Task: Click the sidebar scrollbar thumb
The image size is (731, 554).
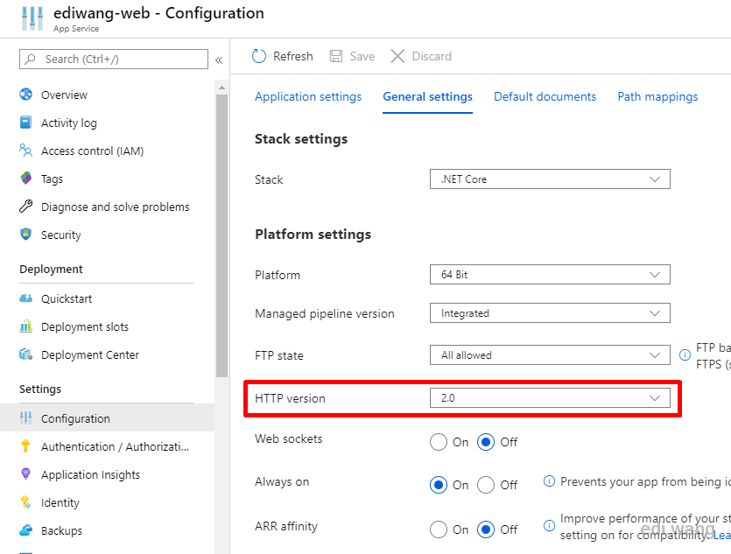Action: (221, 235)
